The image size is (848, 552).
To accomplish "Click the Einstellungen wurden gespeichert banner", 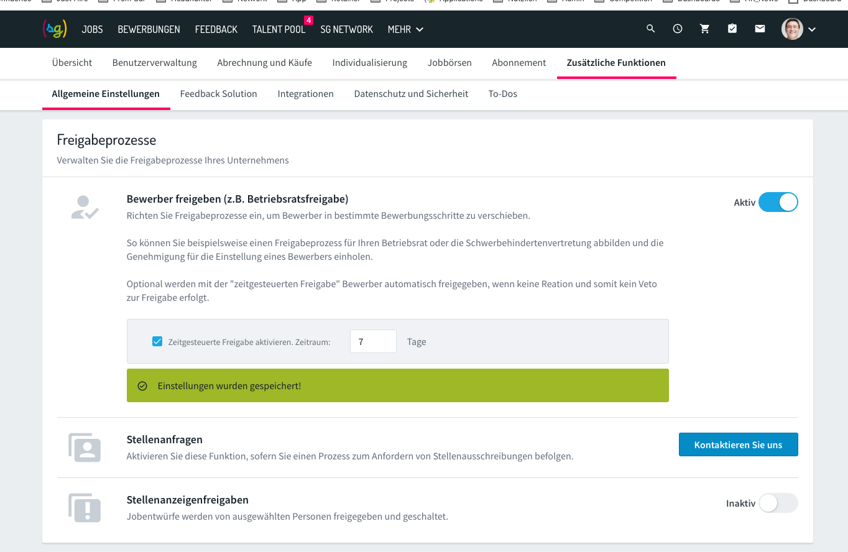I will click(398, 385).
